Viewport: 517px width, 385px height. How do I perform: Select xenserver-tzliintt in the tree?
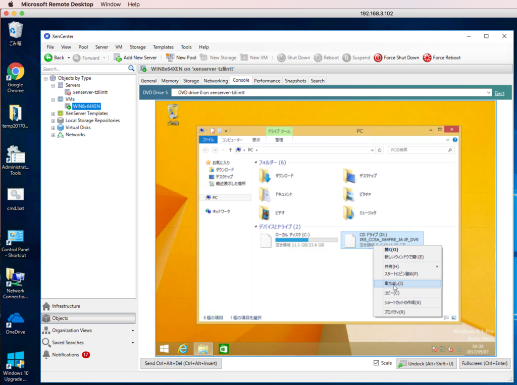pyautogui.click(x=90, y=92)
